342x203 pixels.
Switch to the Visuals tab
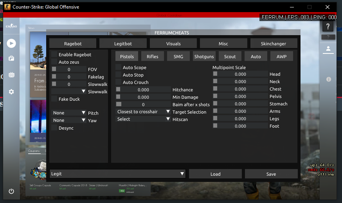point(173,43)
